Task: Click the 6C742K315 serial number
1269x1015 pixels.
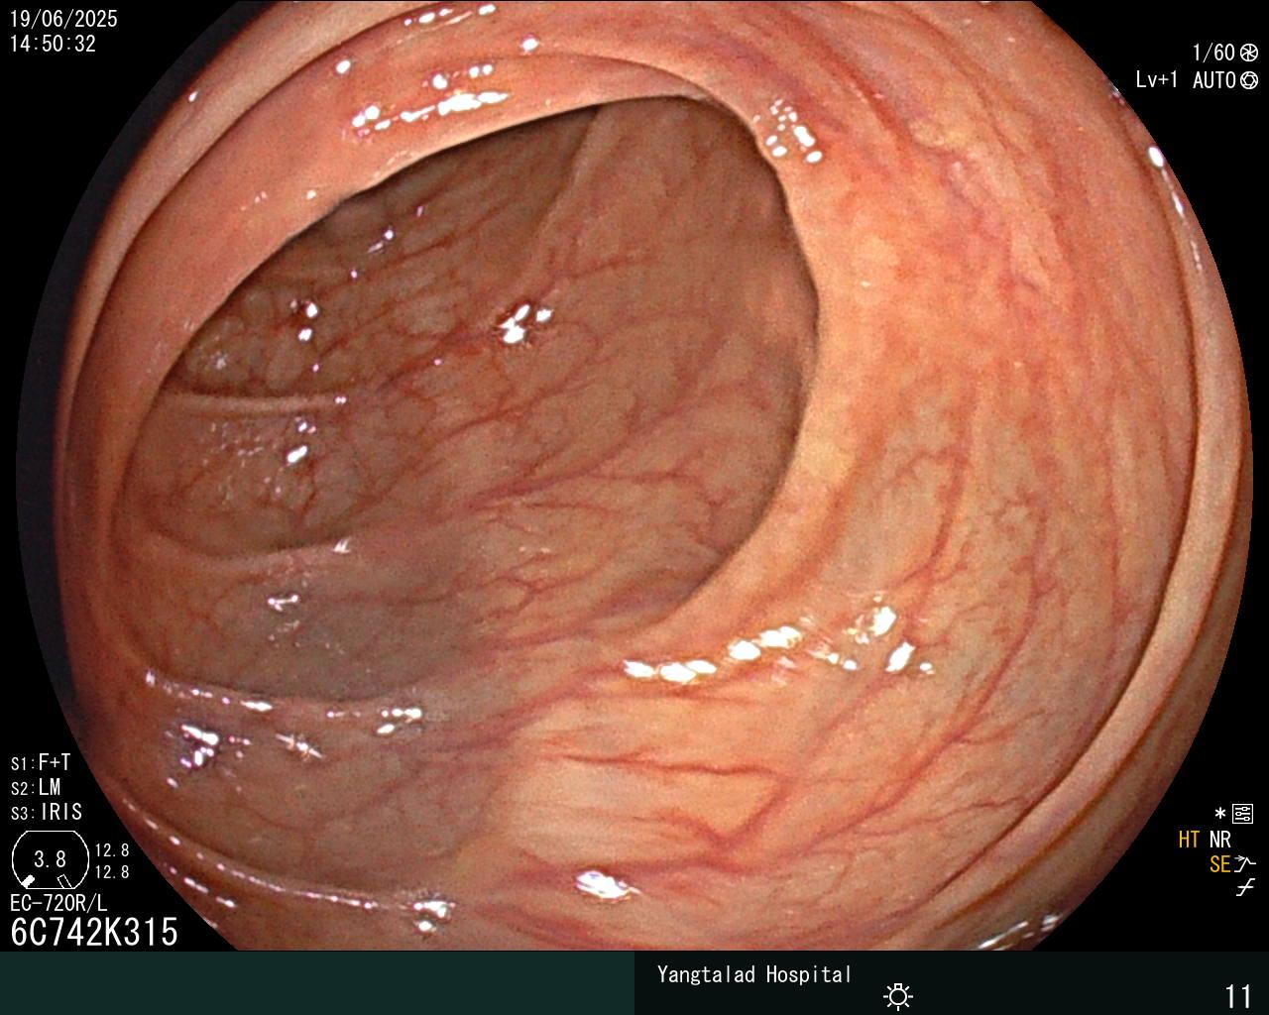Action: (94, 932)
